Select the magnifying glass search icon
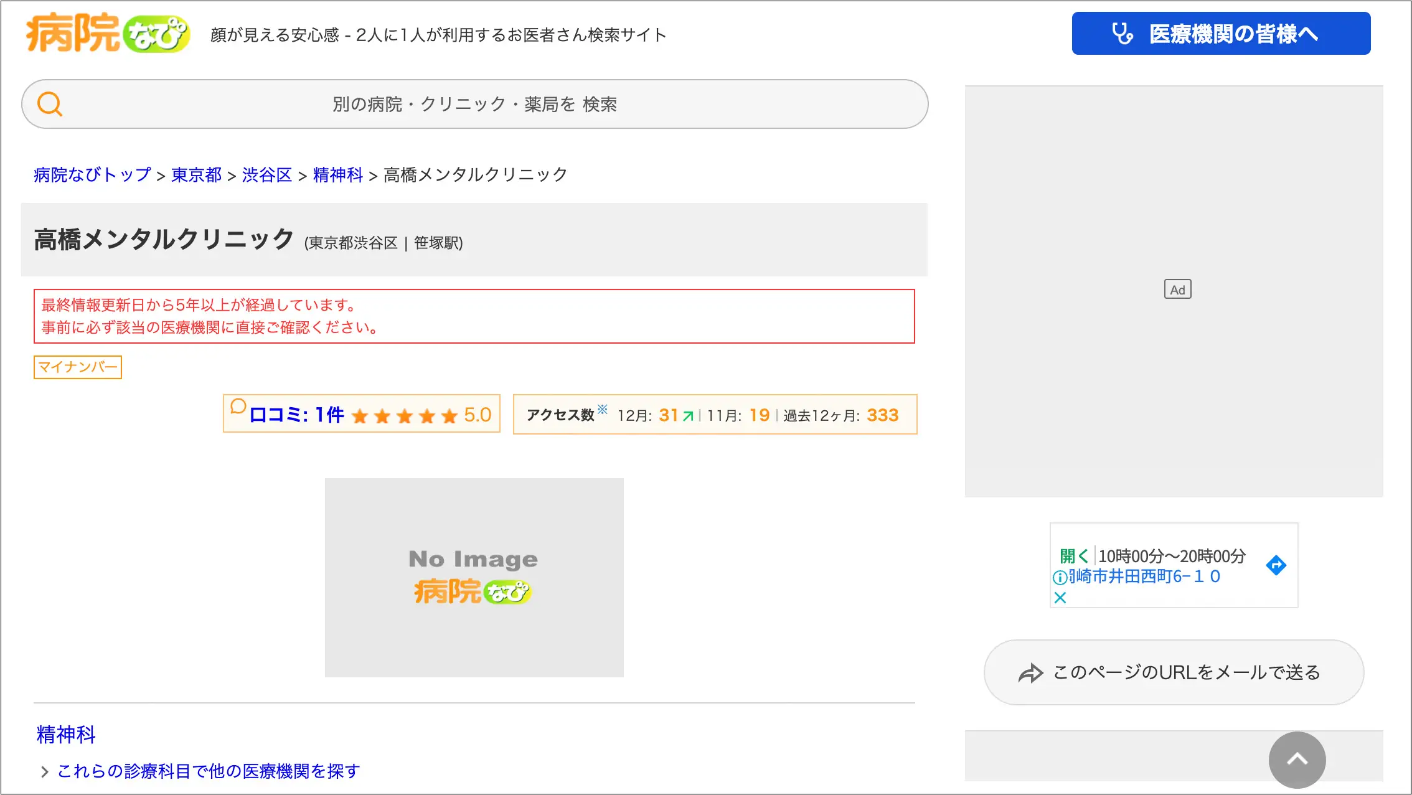The image size is (1412, 795). pos(50,103)
